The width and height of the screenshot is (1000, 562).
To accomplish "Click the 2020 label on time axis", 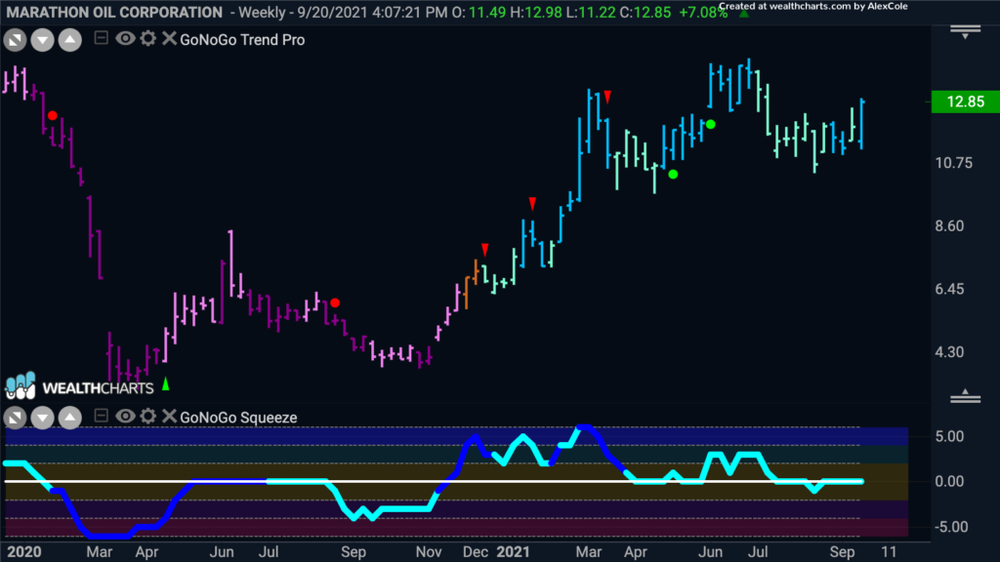I will [x=23, y=552].
